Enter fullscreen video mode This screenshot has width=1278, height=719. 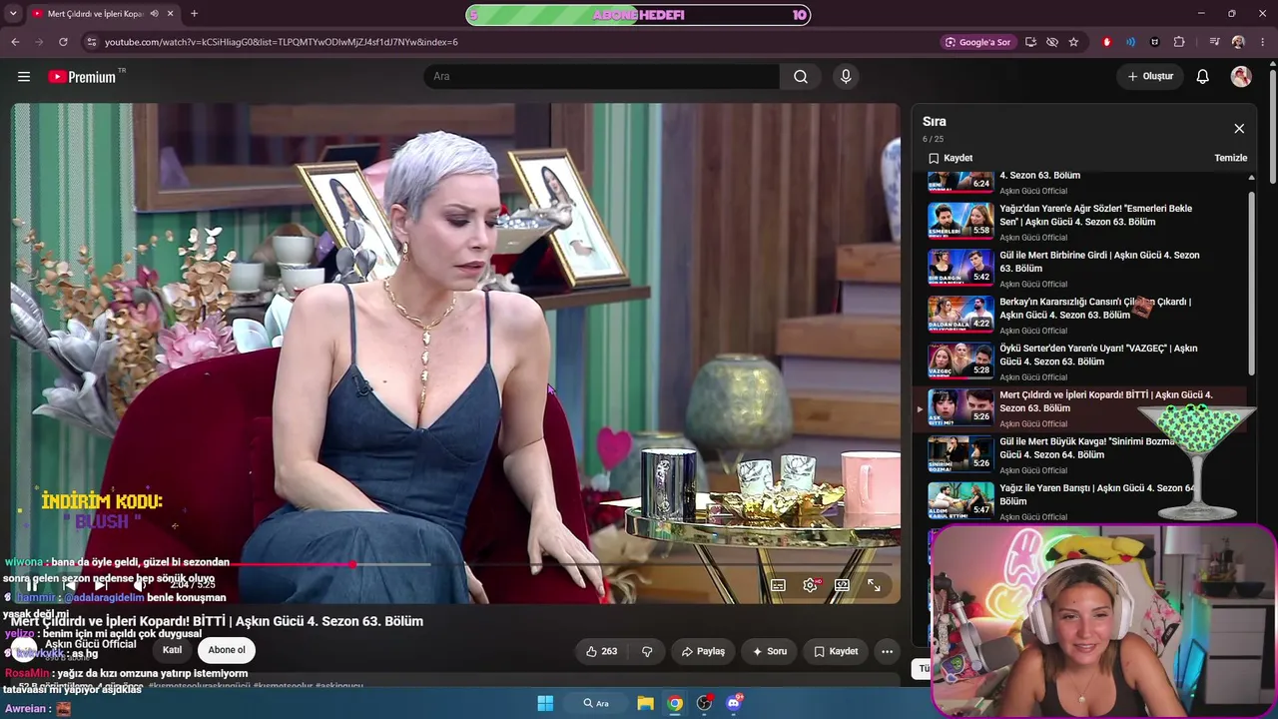(874, 585)
